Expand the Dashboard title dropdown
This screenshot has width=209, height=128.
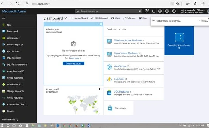(66, 18)
